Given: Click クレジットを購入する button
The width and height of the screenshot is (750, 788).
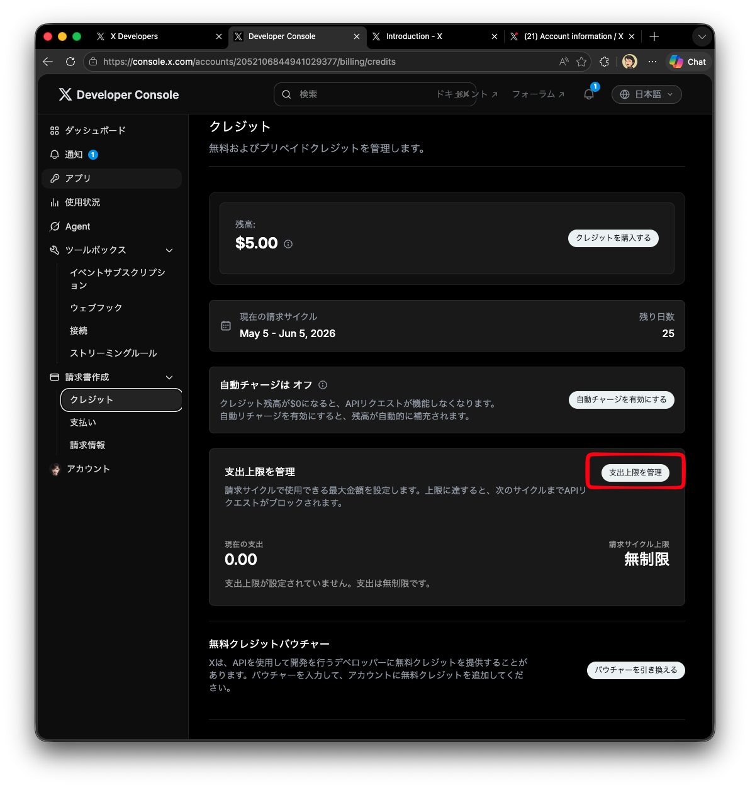Looking at the screenshot, I should coord(613,238).
